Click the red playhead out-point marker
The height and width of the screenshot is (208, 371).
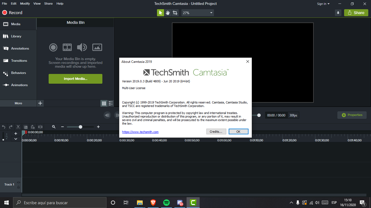point(26,132)
